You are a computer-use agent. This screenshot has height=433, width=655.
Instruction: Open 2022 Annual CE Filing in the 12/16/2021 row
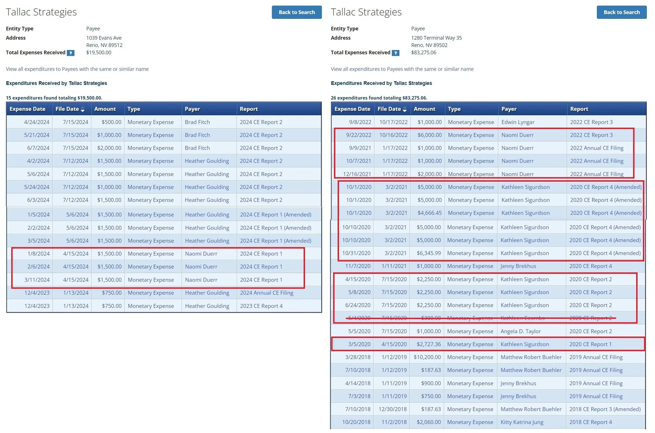597,174
